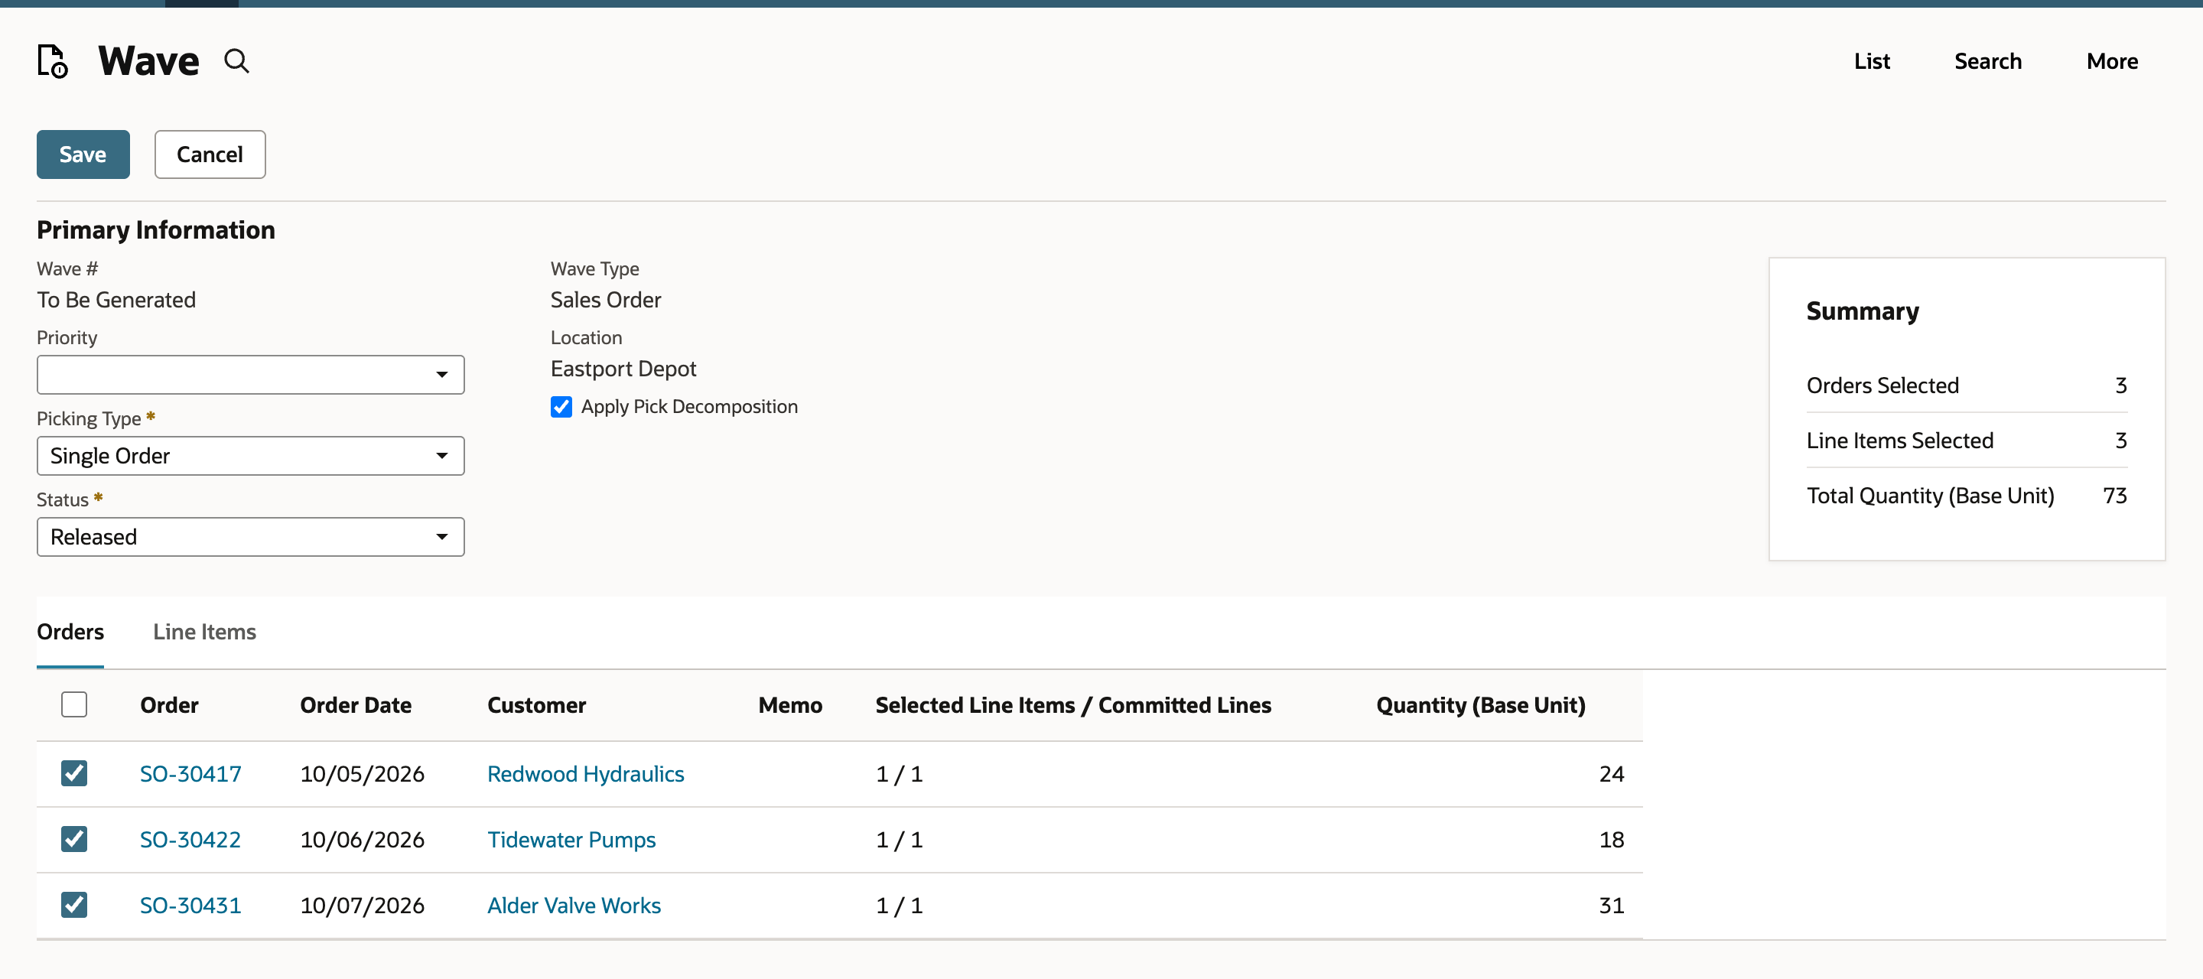Open customer Redwood Hydraulics link
The image size is (2203, 979).
coord(586,774)
